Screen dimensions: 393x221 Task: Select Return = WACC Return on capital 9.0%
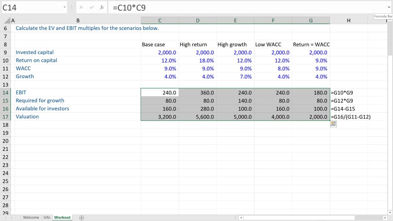(311, 61)
